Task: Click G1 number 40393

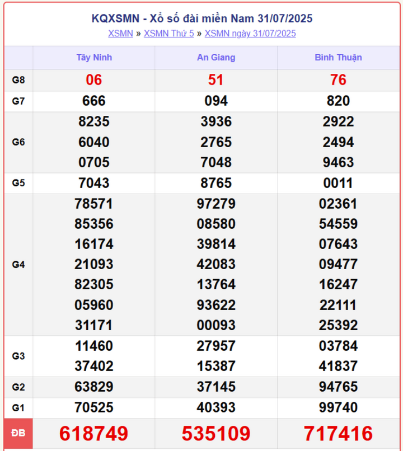Action: 216,407
